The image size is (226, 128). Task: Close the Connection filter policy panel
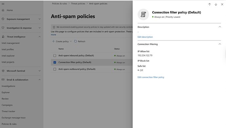pyautogui.click(x=222, y=4)
